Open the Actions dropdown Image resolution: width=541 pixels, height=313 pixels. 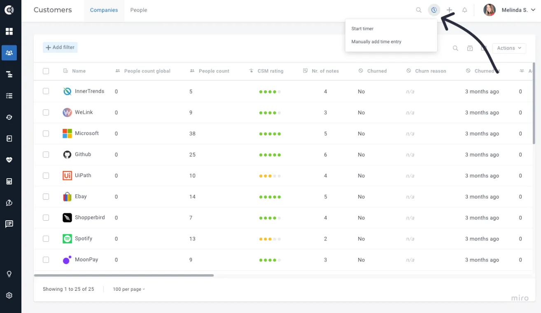tap(509, 48)
